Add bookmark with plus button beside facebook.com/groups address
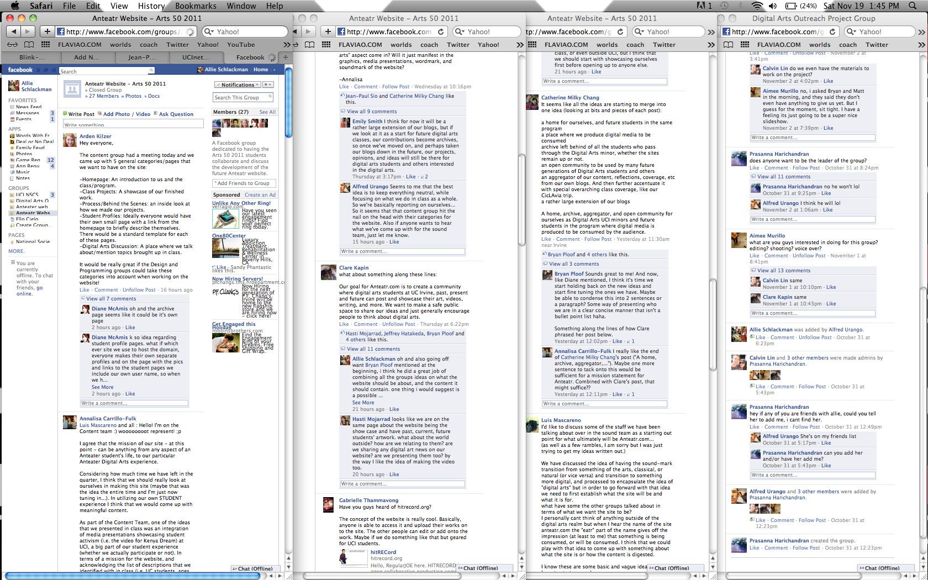The width and height of the screenshot is (928, 580). click(47, 31)
